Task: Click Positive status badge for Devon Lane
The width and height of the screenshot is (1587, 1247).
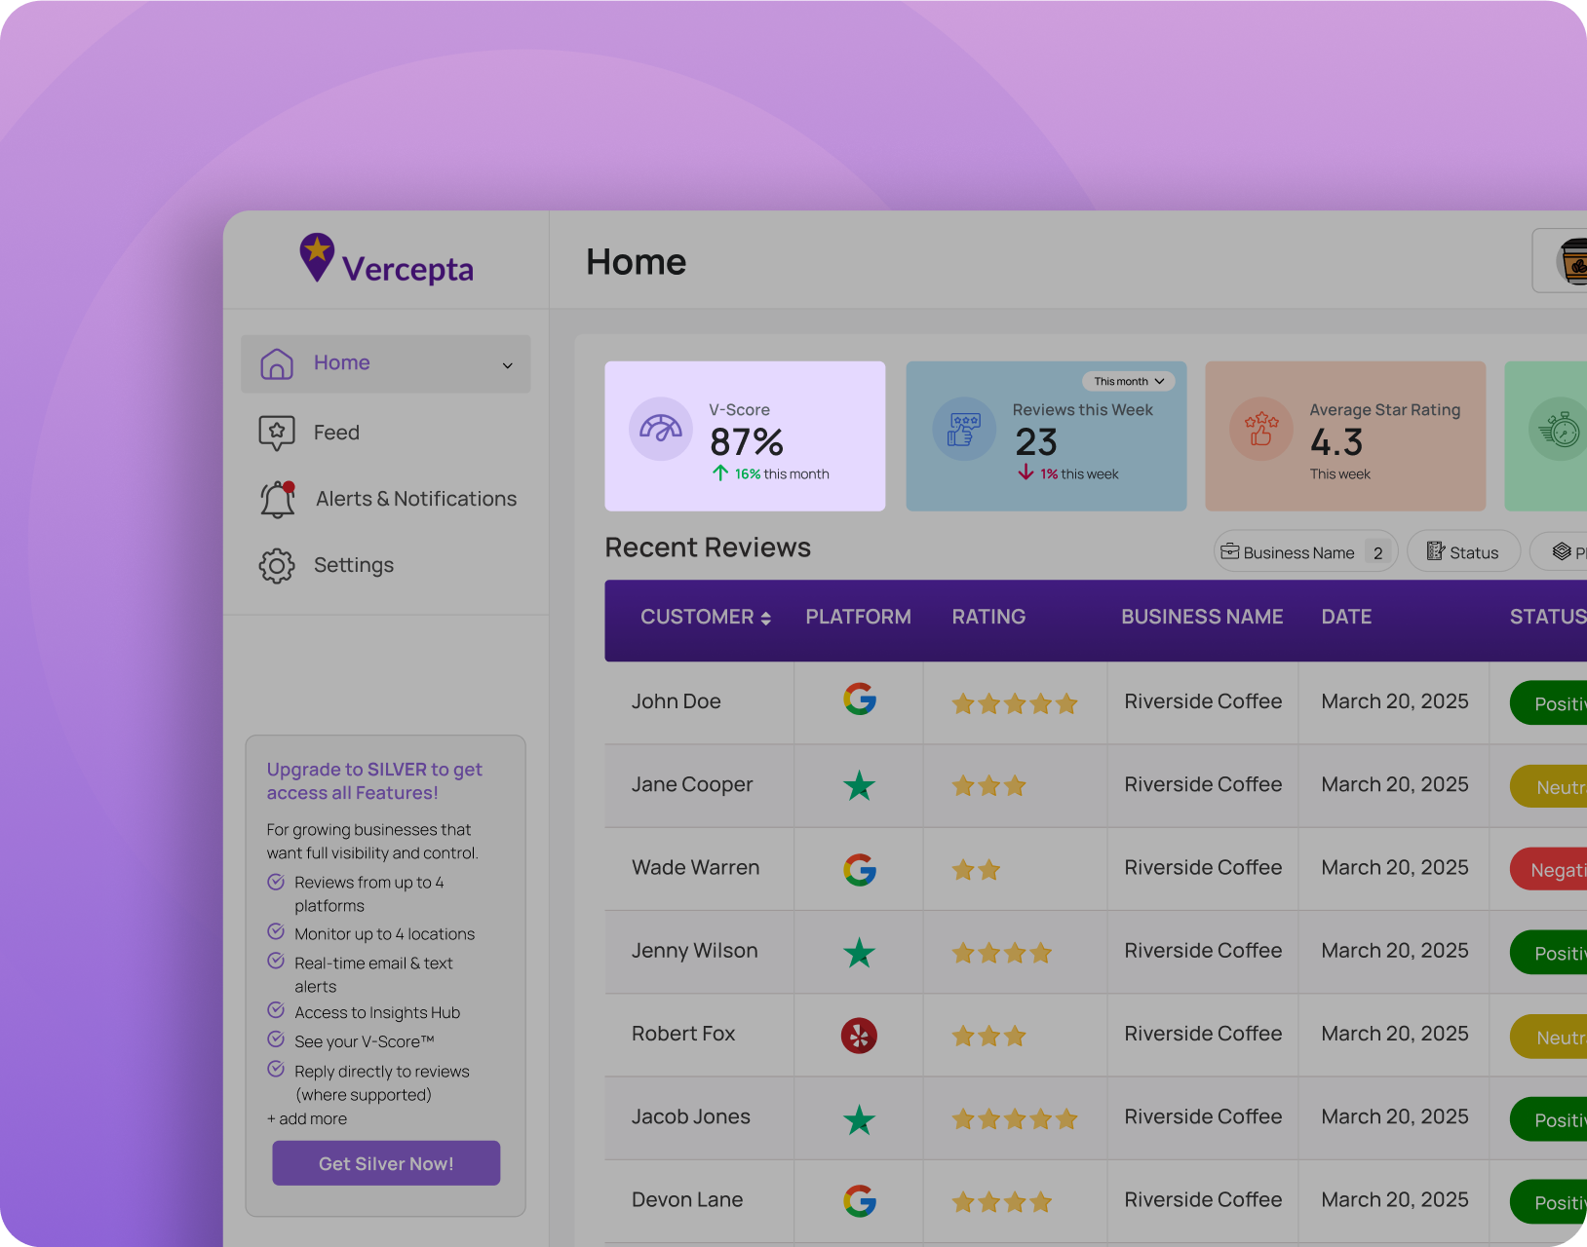Action: [x=1550, y=1202]
